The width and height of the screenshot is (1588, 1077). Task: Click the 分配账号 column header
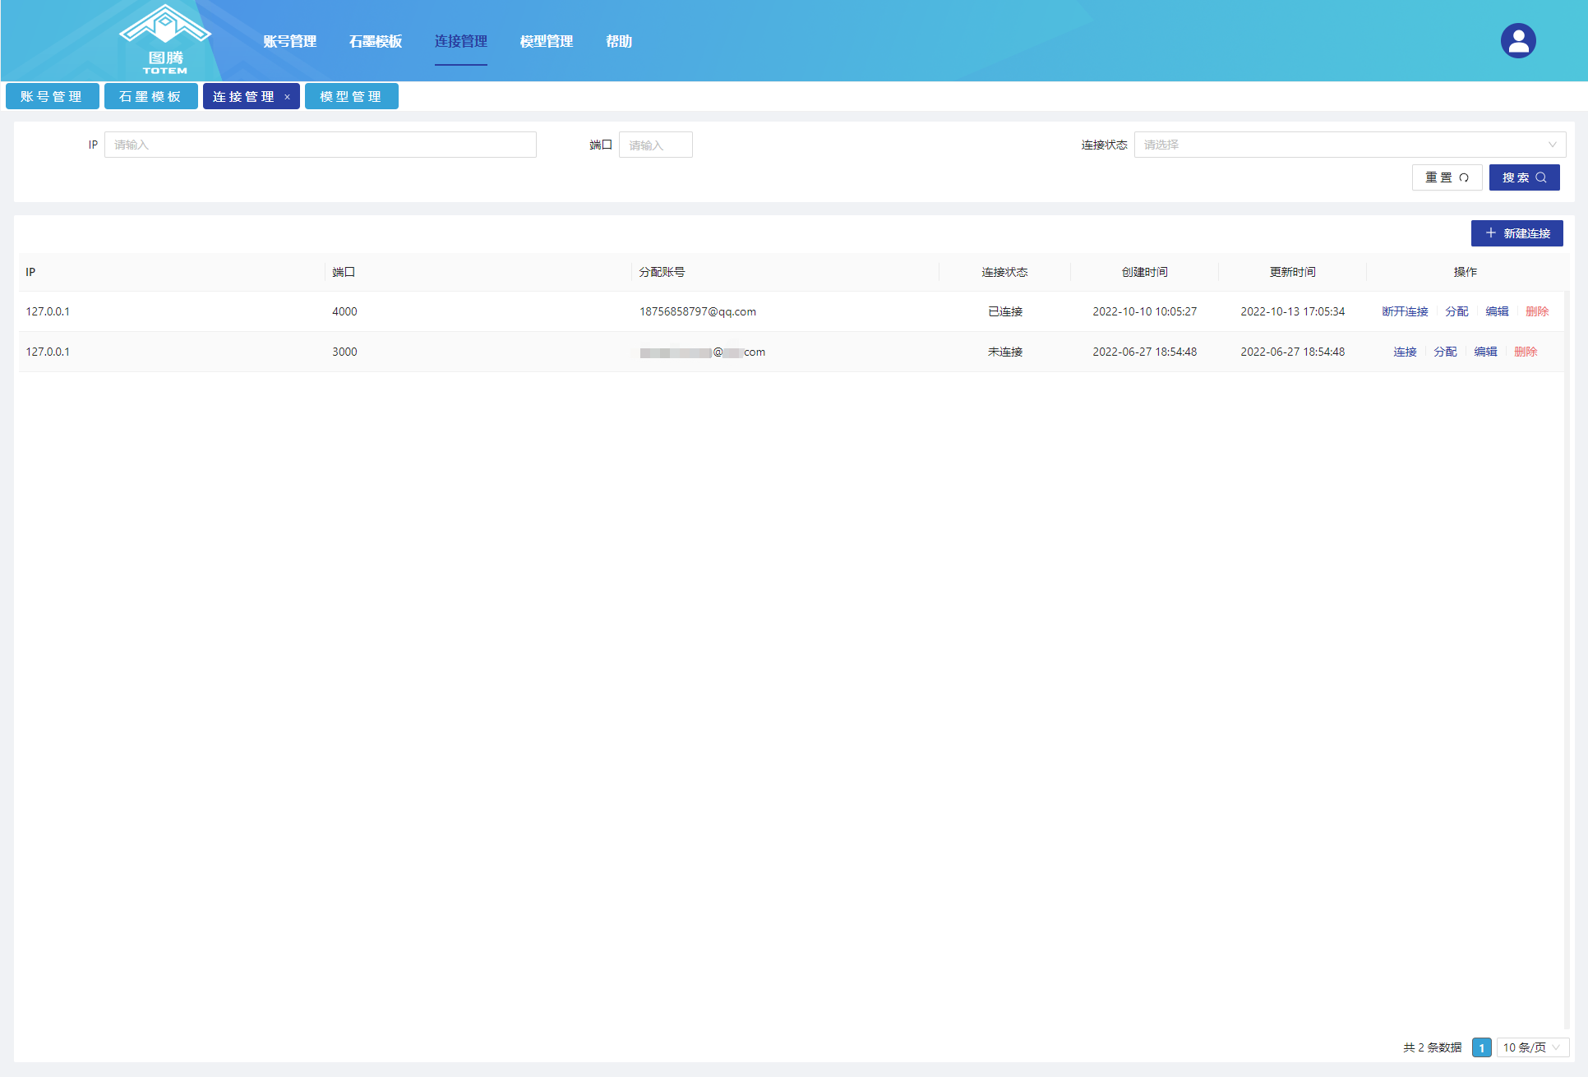click(x=662, y=272)
